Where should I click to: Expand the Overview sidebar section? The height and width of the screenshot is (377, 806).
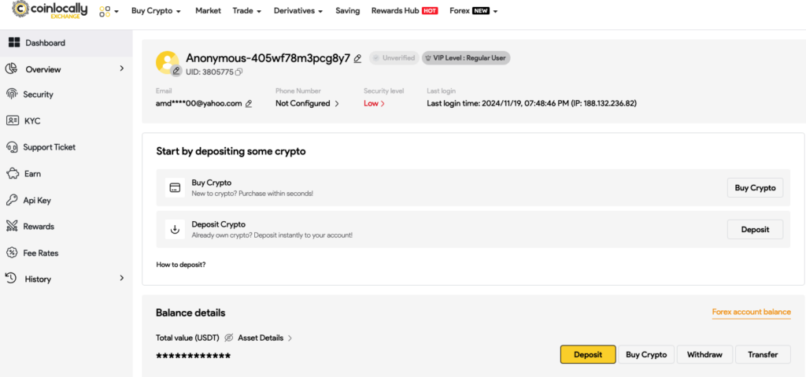click(122, 68)
